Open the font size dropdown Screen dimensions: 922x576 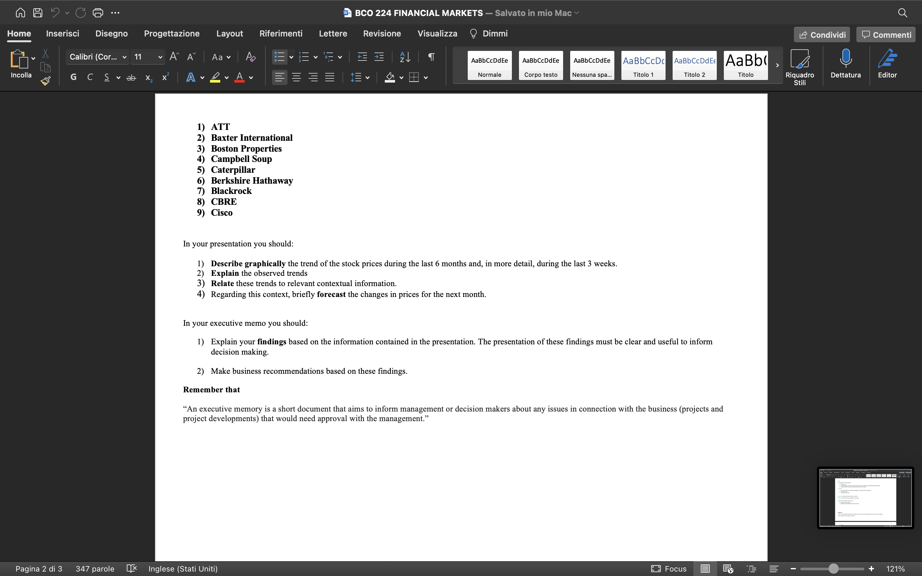click(148, 57)
